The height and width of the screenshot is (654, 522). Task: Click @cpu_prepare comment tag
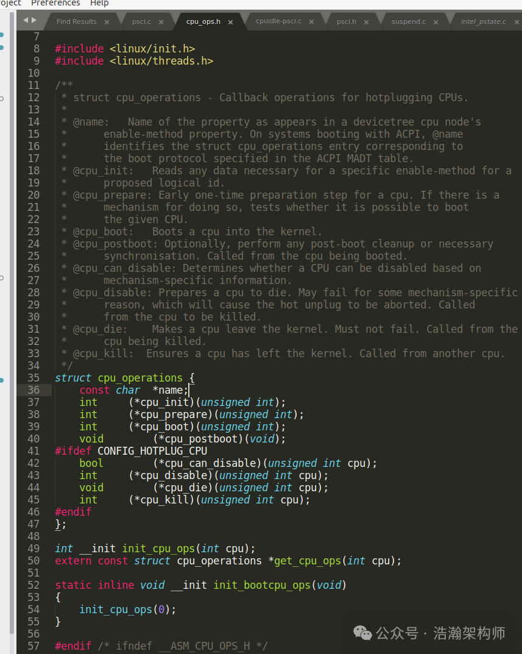pos(113,195)
